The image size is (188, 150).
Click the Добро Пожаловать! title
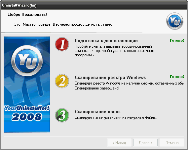pyautogui.click(x=27, y=14)
